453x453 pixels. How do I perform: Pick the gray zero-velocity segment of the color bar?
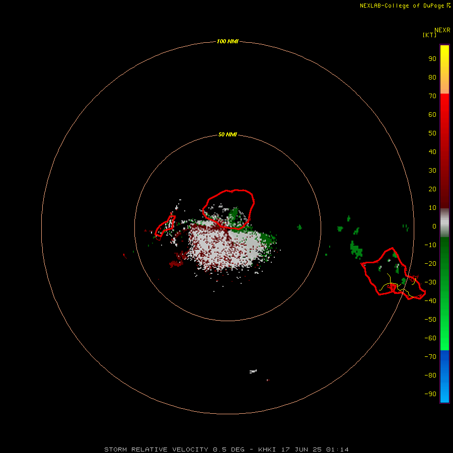coord(444,223)
